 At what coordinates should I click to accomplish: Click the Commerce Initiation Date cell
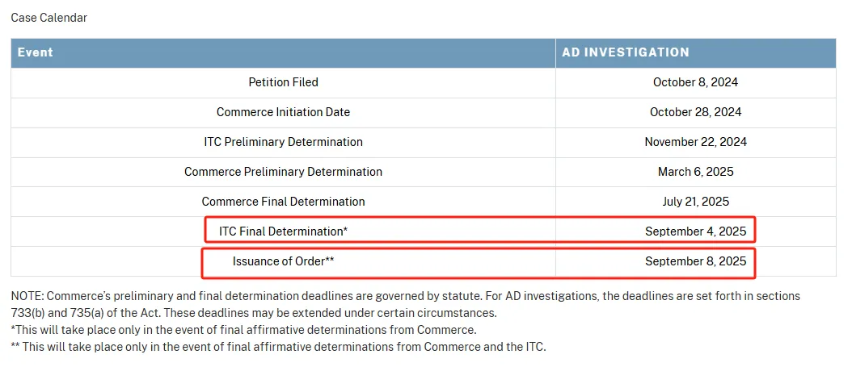[x=283, y=112]
